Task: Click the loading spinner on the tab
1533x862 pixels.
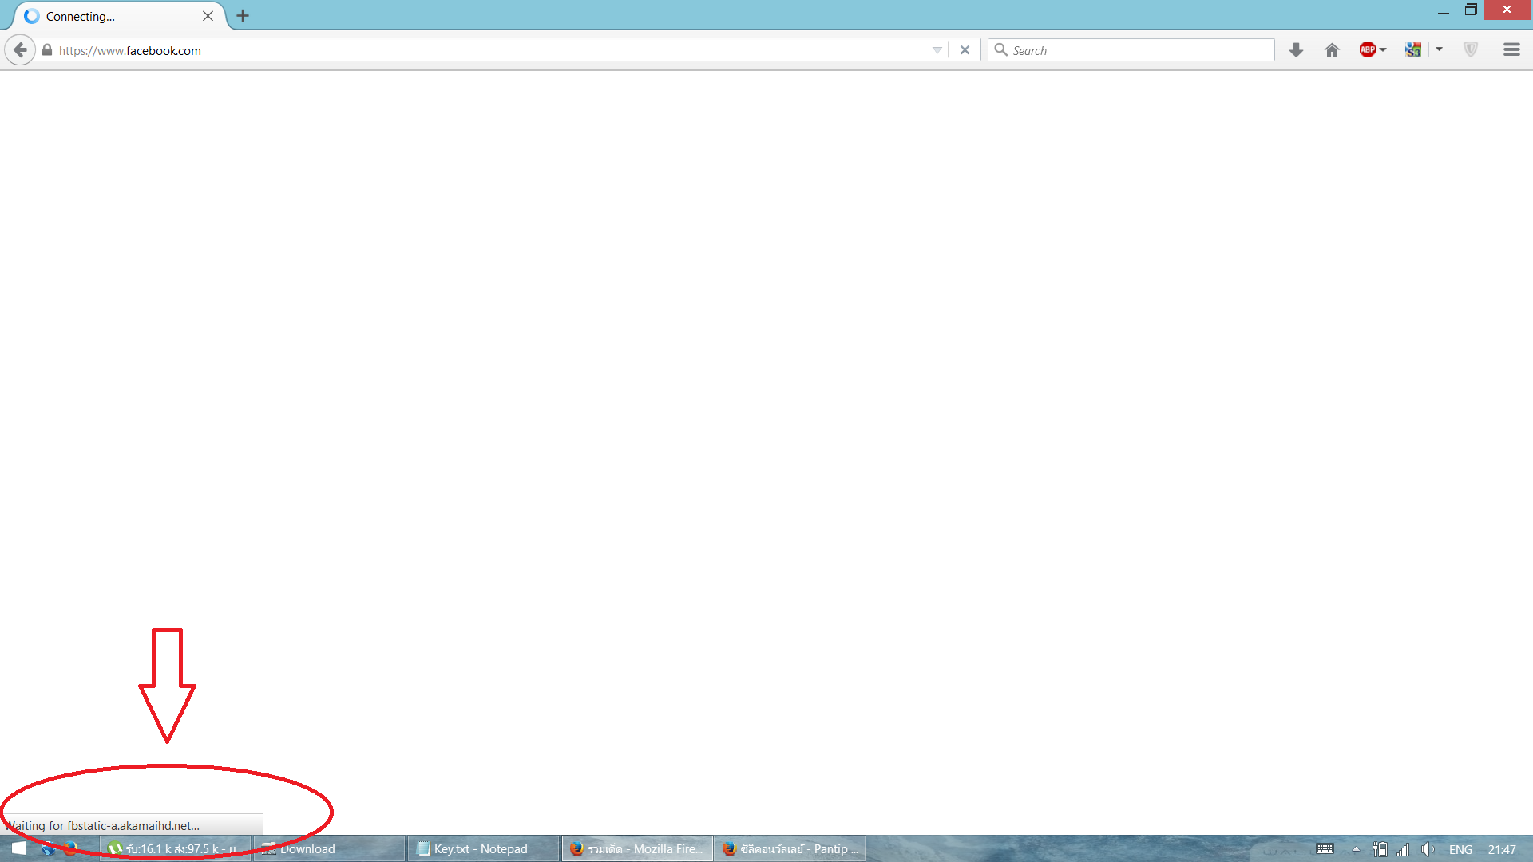Action: pyautogui.click(x=32, y=16)
